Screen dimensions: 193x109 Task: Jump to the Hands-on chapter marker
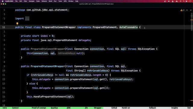pos(126,108)
